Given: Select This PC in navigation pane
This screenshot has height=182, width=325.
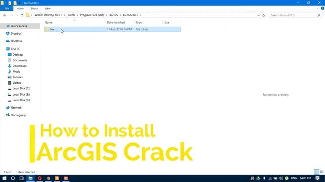Looking at the screenshot, I should pos(15,49).
